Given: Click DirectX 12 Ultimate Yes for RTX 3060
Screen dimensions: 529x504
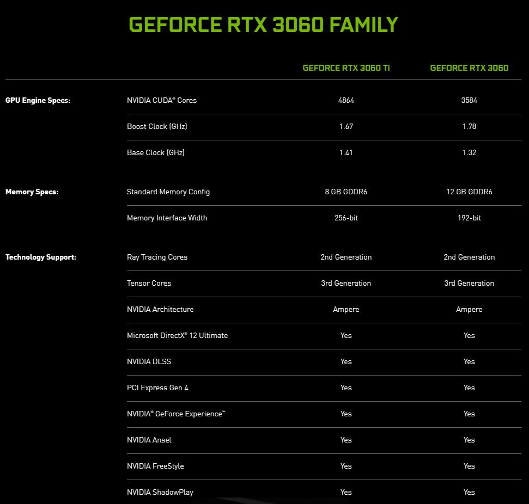Looking at the screenshot, I should pos(469,335).
